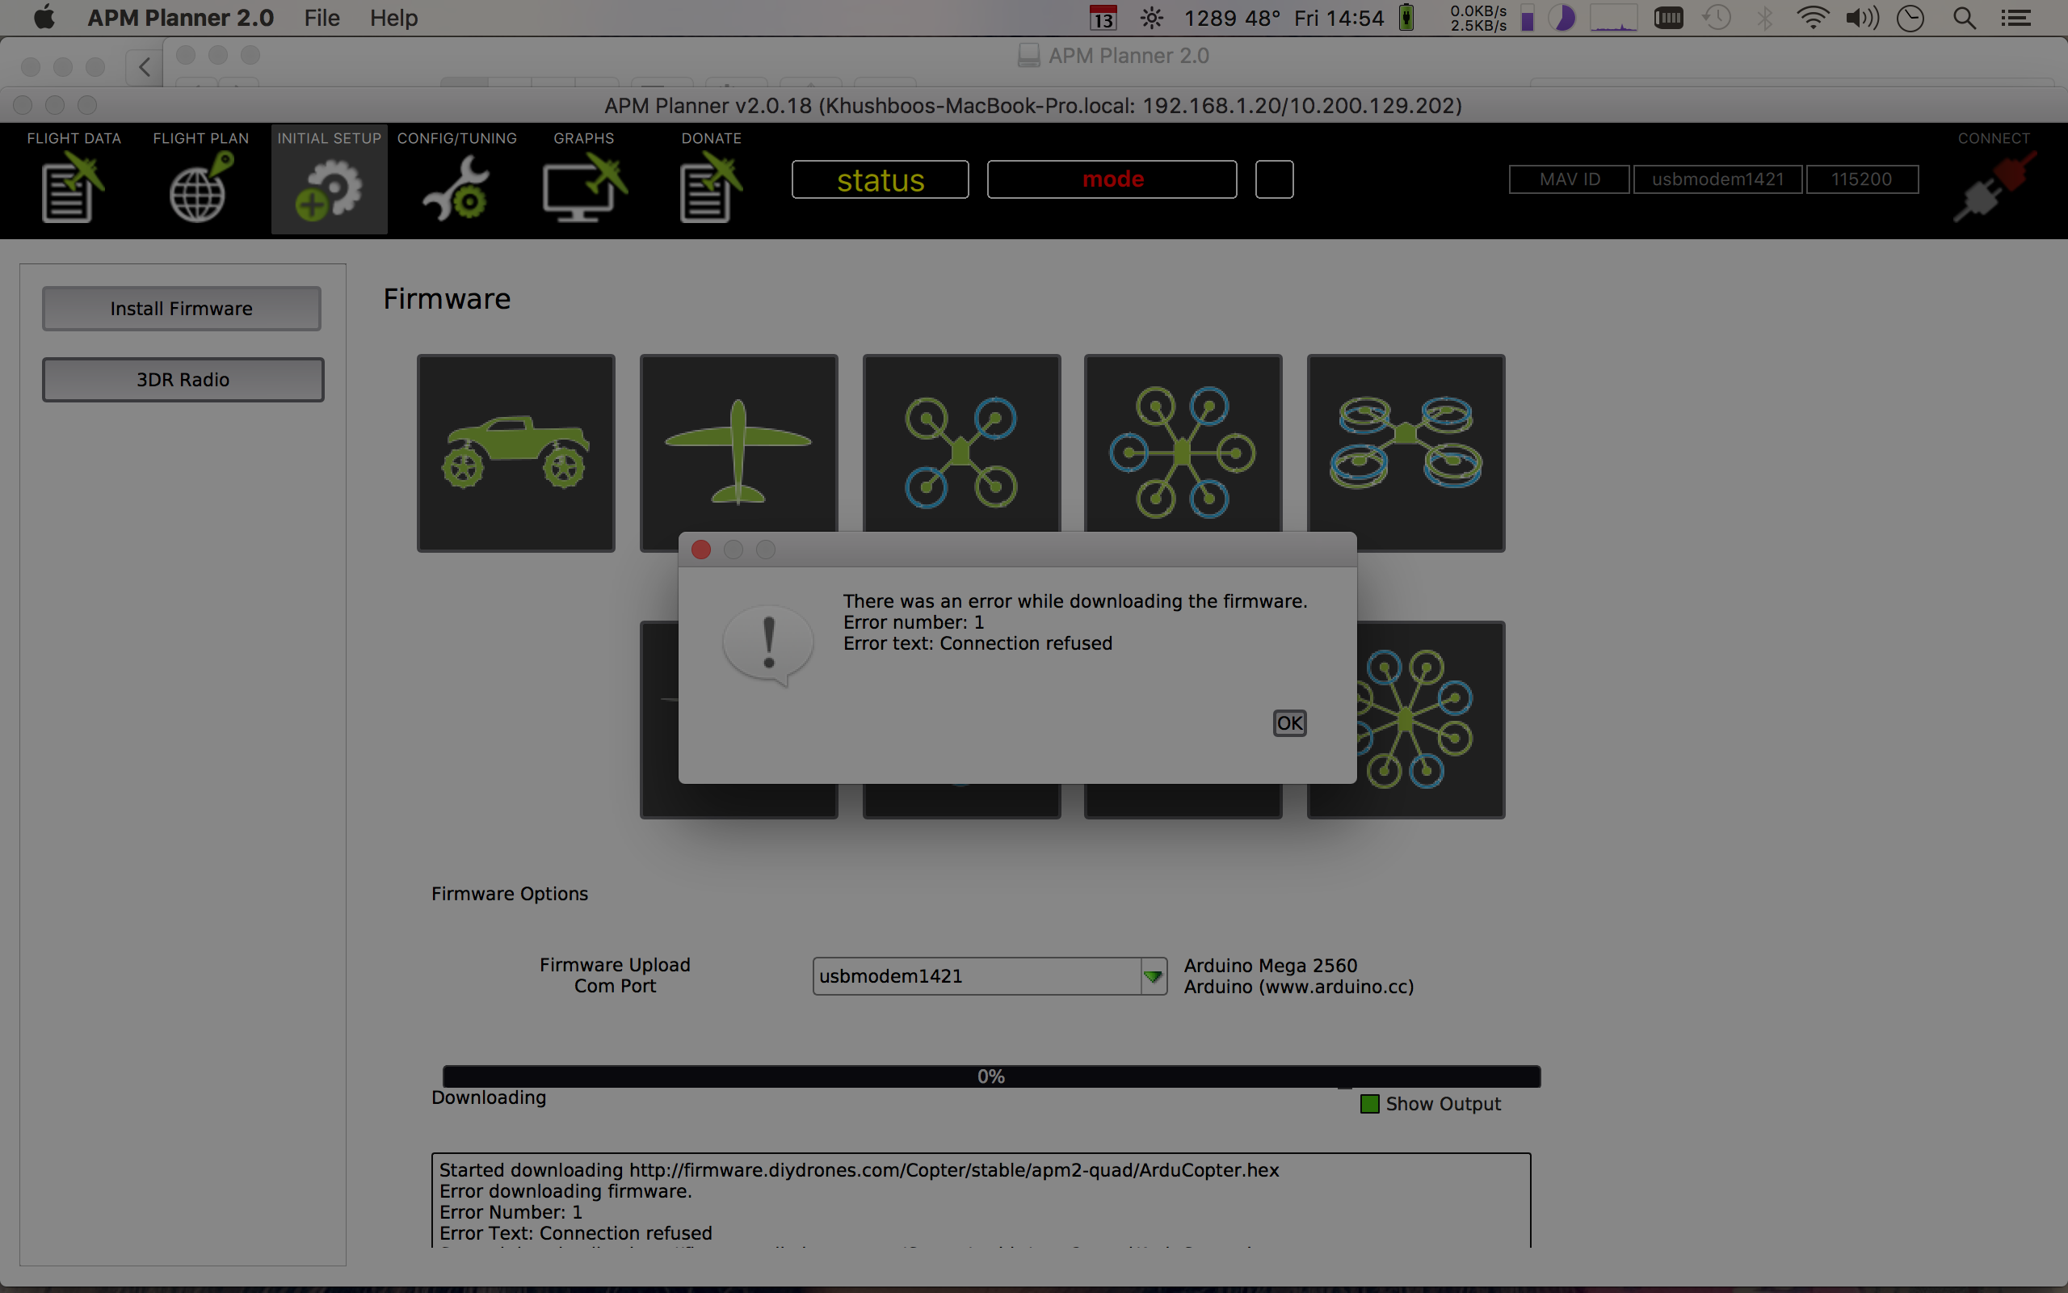Image resolution: width=2068 pixels, height=1293 pixels.
Task: Open the MAV ID selector
Action: pyautogui.click(x=1569, y=179)
